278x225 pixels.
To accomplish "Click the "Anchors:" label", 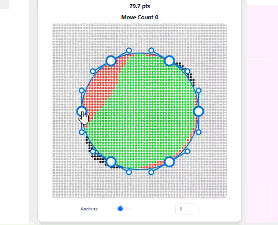I will click(89, 209).
